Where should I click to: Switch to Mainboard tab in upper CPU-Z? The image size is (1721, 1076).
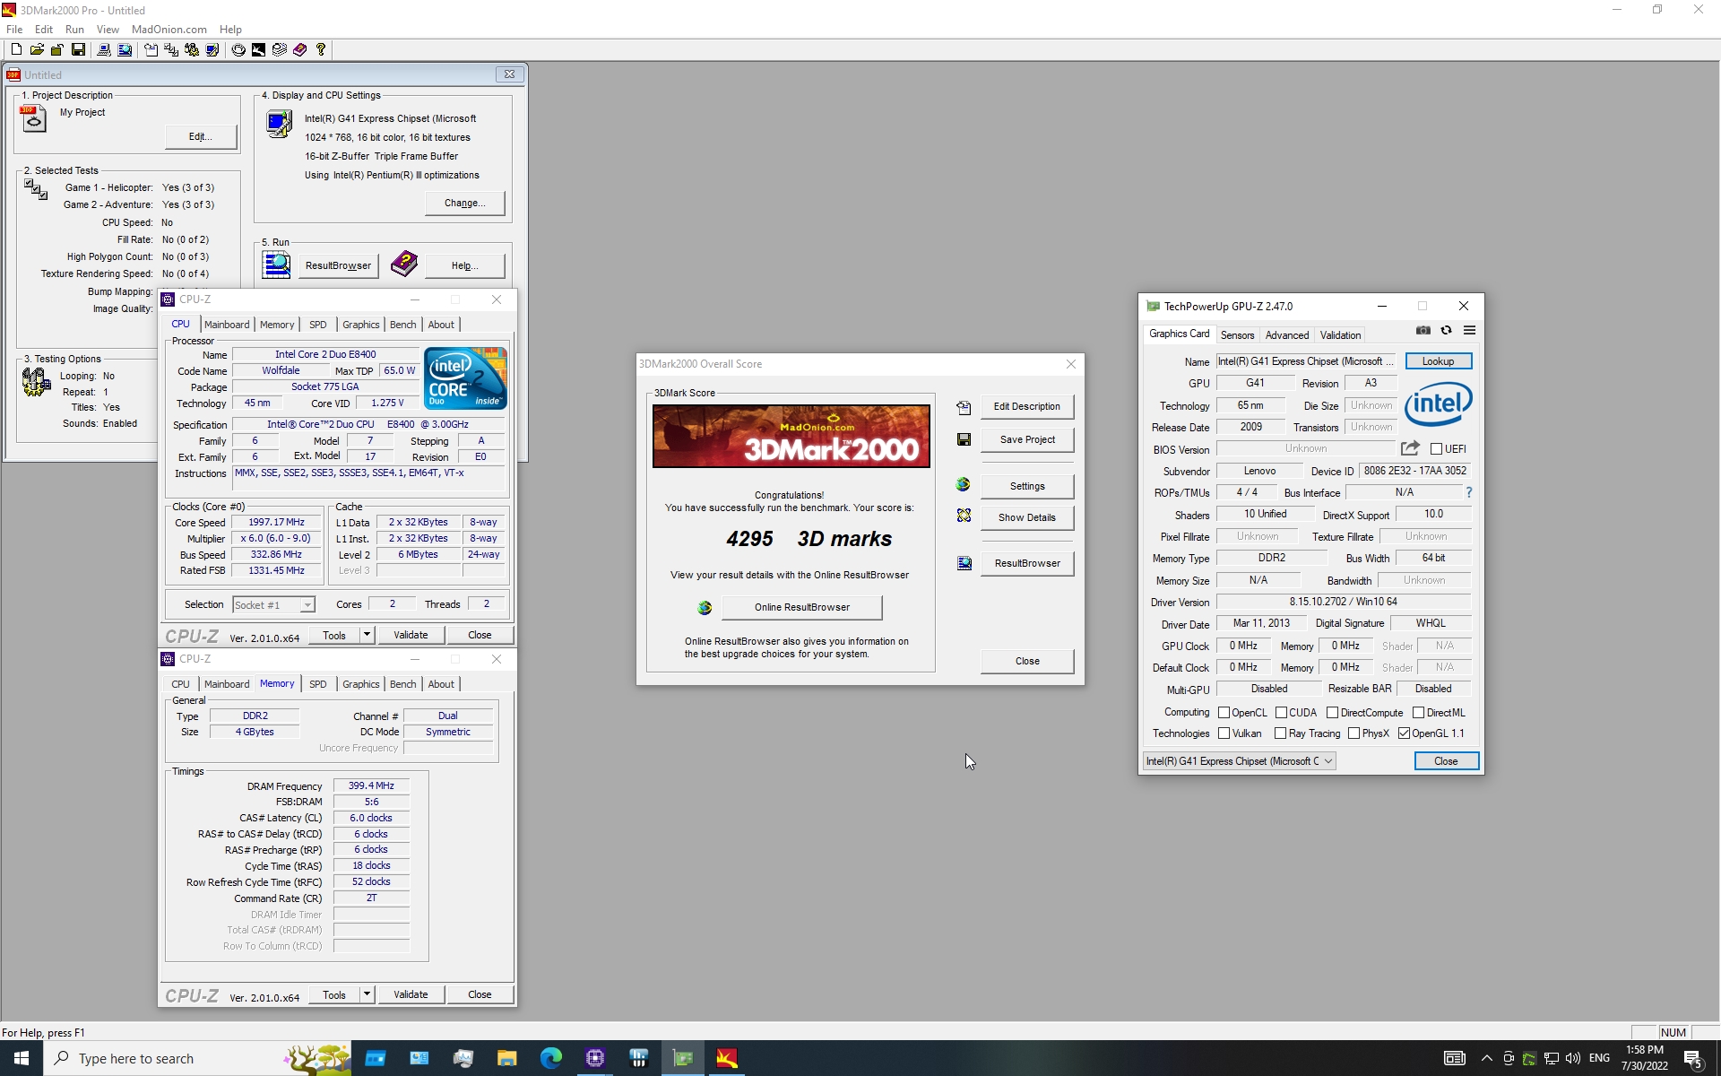point(227,325)
